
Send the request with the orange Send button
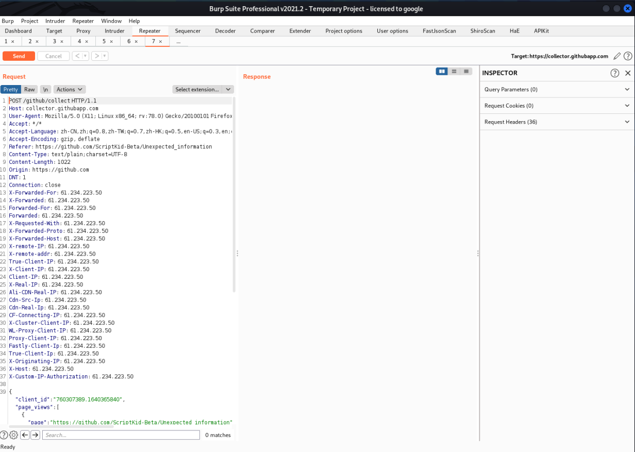pyautogui.click(x=19, y=56)
